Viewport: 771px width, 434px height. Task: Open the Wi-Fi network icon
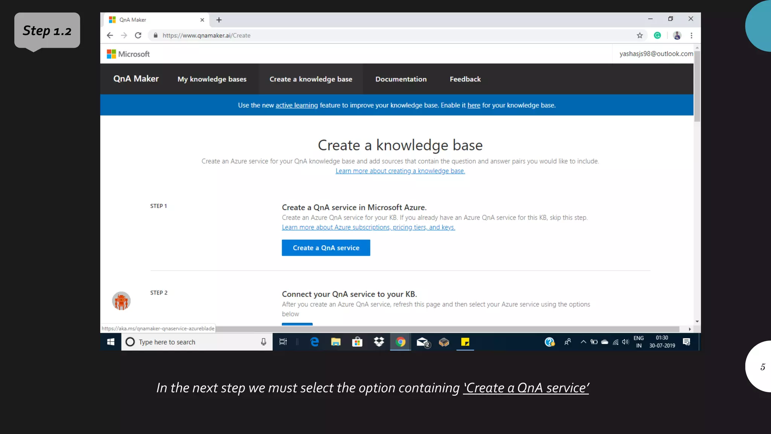pos(616,342)
